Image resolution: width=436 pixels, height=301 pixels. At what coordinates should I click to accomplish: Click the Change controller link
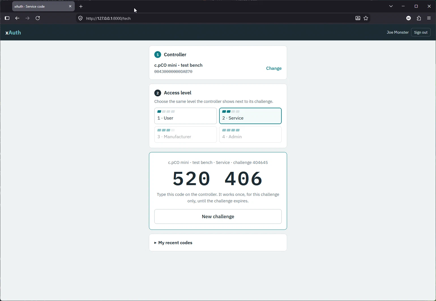(x=274, y=68)
